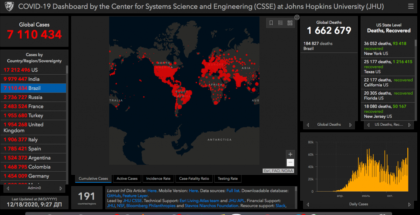The height and width of the screenshot is (215, 420).
Task: Show next panel after Global Deaths
Action: [350, 125]
